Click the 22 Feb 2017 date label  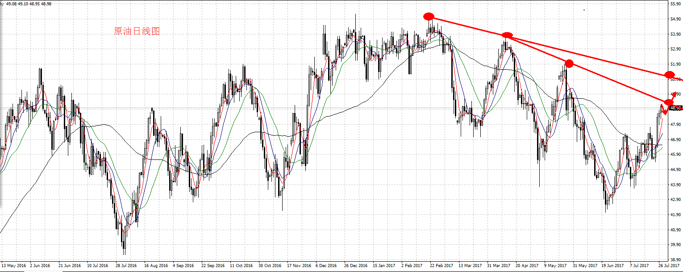(x=441, y=265)
